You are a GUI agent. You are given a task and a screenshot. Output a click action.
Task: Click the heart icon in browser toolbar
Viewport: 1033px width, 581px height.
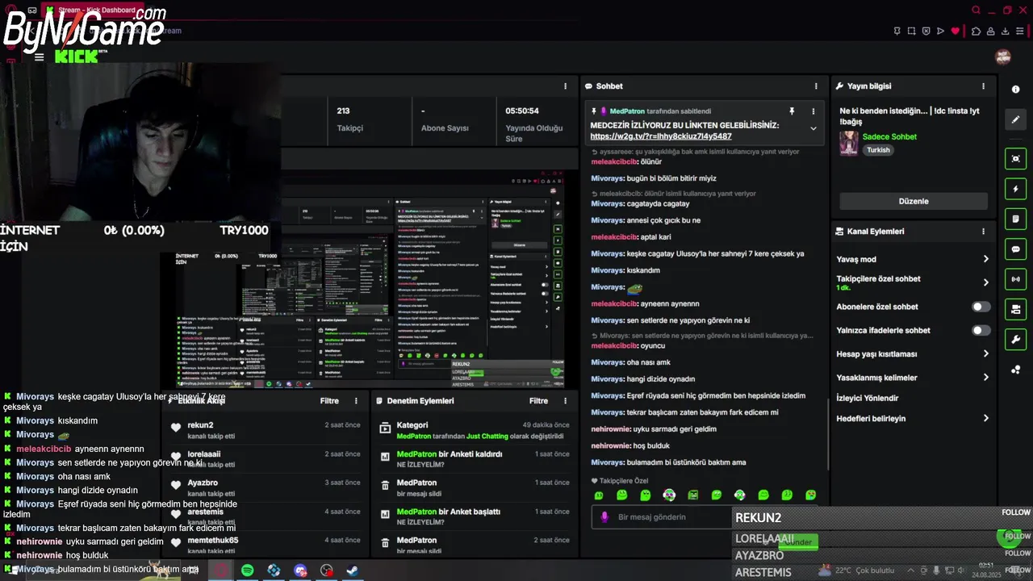pyautogui.click(x=955, y=31)
